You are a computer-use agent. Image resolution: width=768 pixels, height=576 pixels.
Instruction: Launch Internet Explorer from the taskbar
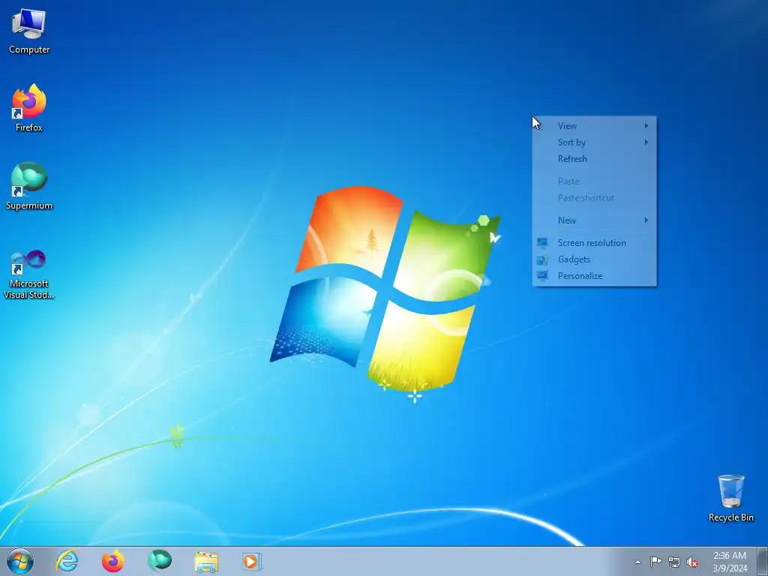[x=67, y=561]
